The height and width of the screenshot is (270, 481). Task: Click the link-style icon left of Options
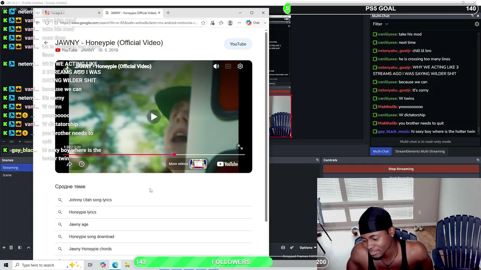point(292,247)
